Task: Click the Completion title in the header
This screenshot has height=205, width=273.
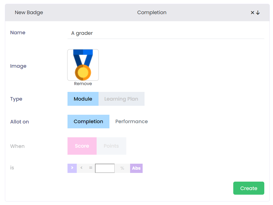Action: pyautogui.click(x=152, y=13)
